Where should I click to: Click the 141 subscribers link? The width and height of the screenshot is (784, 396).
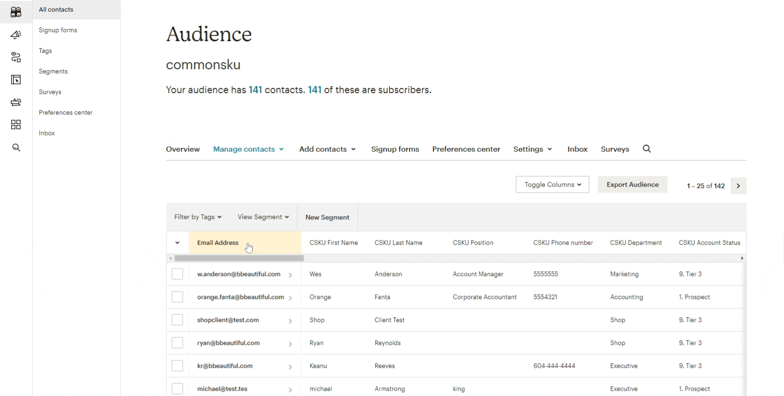coord(314,90)
